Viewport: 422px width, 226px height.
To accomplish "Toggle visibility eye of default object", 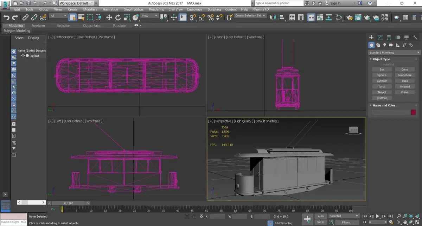I will coord(23,56).
